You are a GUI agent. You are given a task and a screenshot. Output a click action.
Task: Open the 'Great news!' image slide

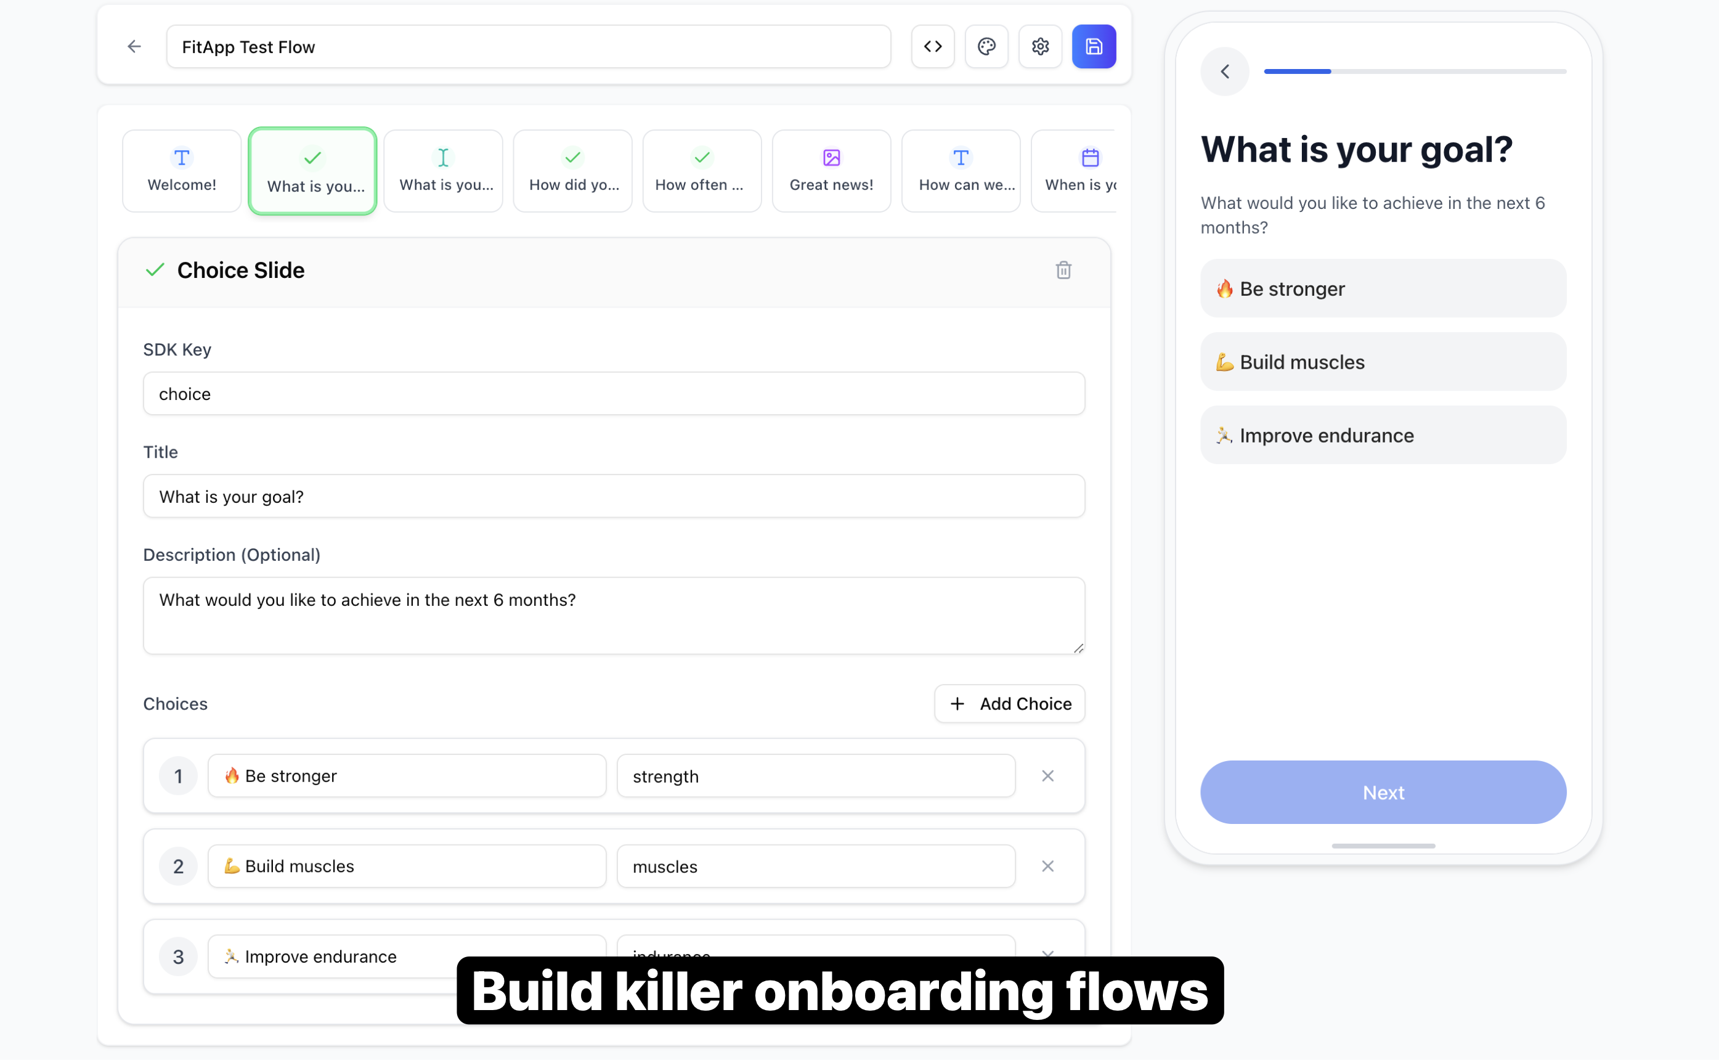point(831,171)
